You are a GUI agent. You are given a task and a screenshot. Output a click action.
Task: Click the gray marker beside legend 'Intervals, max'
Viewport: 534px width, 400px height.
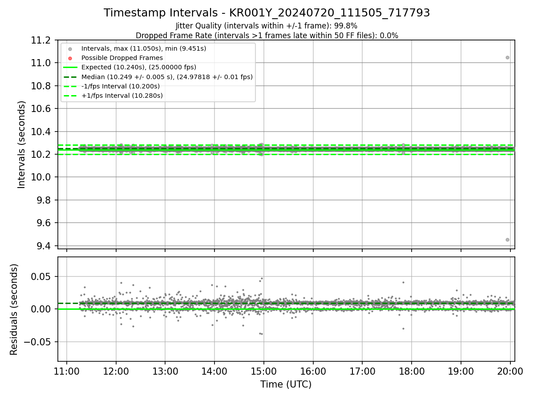pyautogui.click(x=70, y=49)
